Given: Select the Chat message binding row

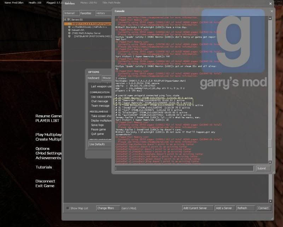Looking at the screenshot, I should click(100, 101).
